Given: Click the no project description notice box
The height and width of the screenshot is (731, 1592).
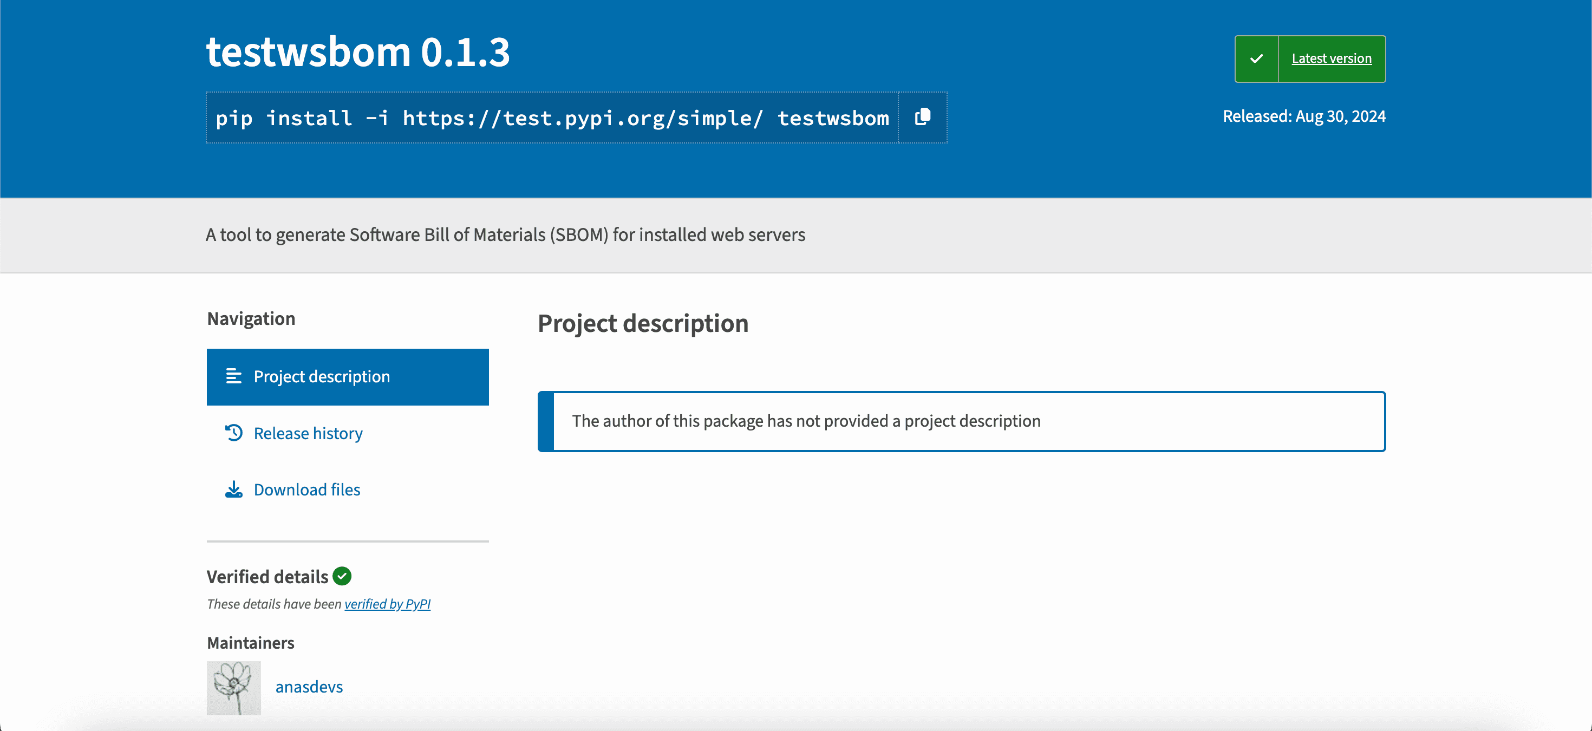Looking at the screenshot, I should tap(961, 421).
